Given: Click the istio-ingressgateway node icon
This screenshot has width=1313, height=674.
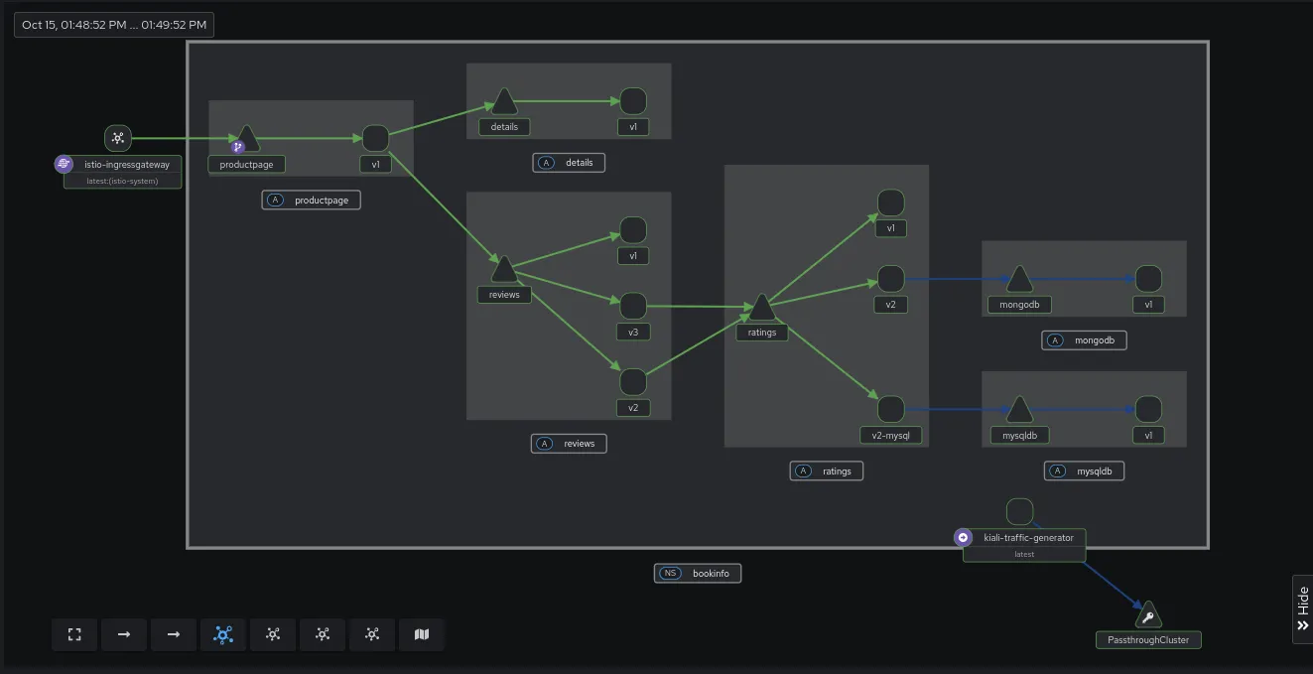Looking at the screenshot, I should tap(118, 138).
